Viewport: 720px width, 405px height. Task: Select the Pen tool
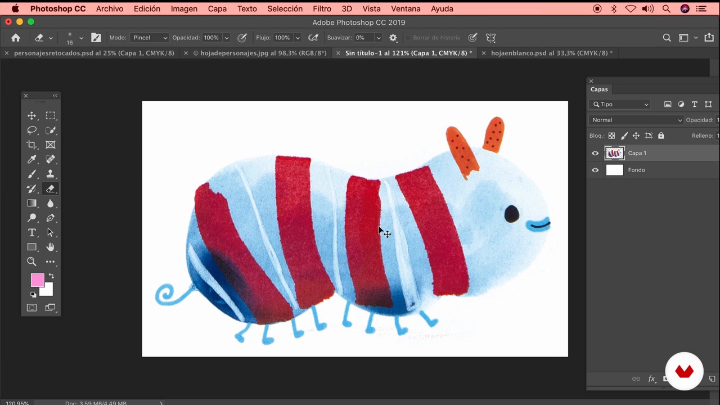[x=51, y=218]
